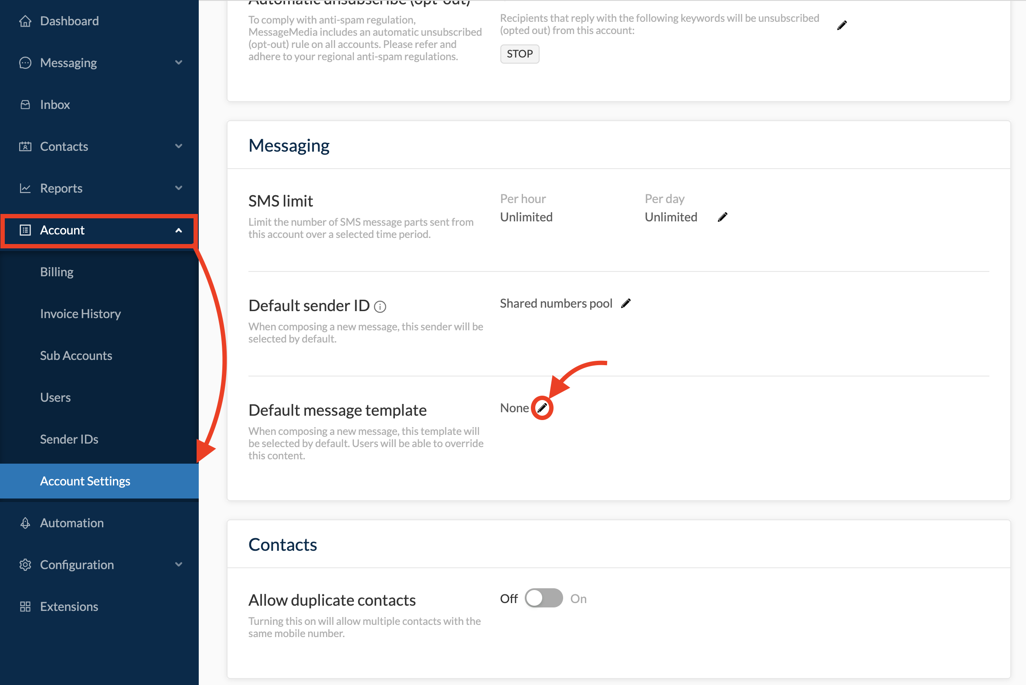Viewport: 1026px width, 685px height.
Task: Open the Inbox link
Action: pos(55,105)
